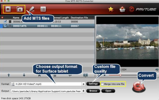Click the split video icon
This screenshot has height=100, width=159.
pos(85,75)
